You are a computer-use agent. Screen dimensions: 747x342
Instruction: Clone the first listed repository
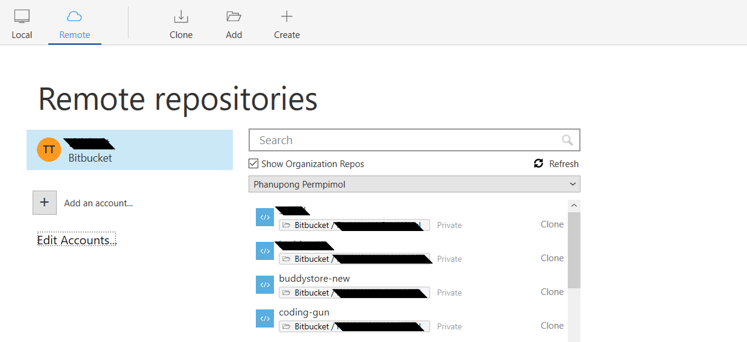[x=552, y=224]
